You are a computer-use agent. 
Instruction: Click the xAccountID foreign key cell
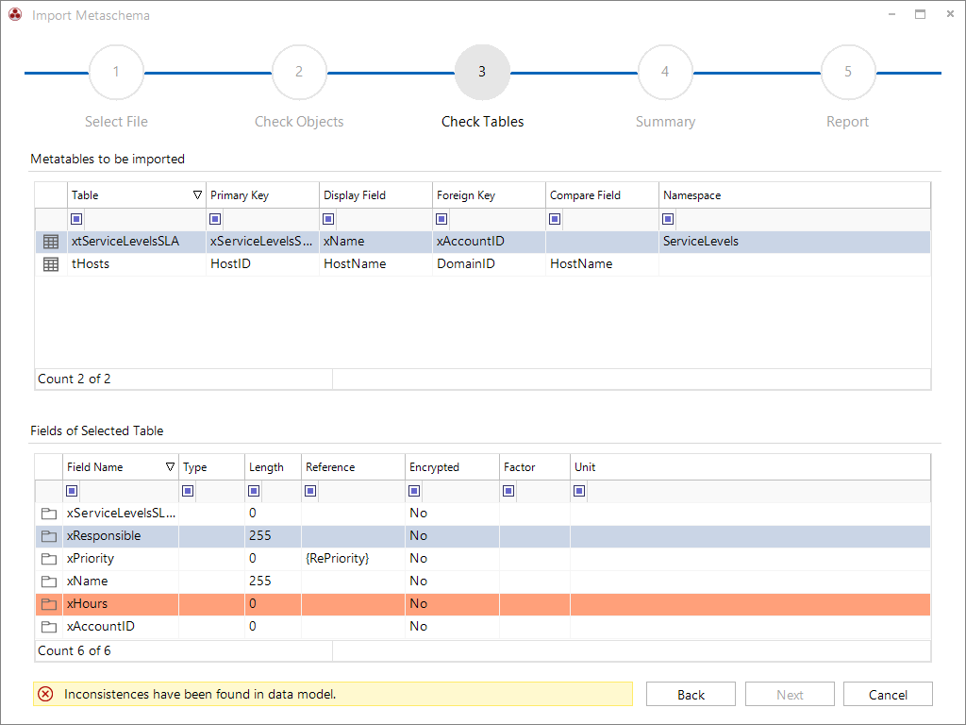[x=489, y=242]
